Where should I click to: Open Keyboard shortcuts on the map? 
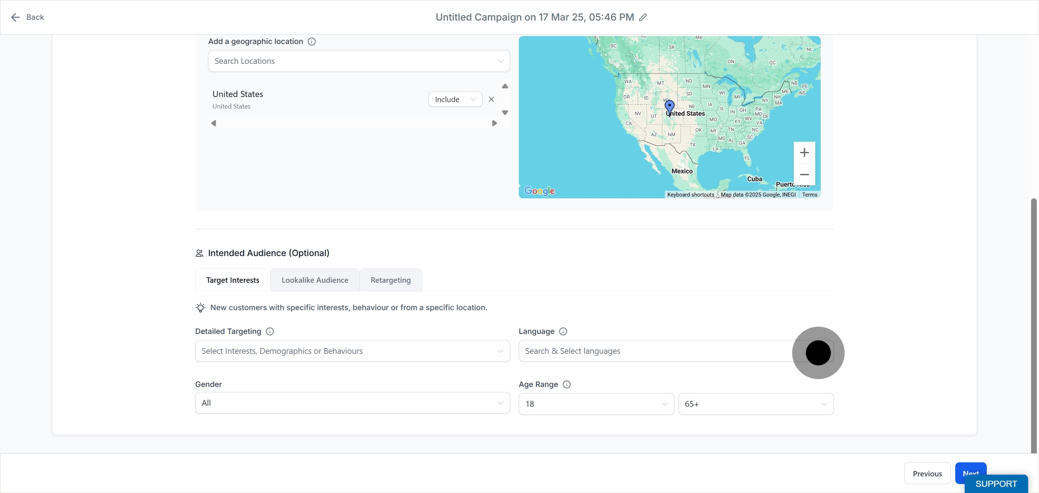[691, 194]
